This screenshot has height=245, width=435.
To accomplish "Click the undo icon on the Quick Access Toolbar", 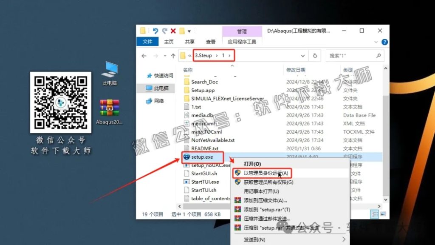I will (x=155, y=31).
